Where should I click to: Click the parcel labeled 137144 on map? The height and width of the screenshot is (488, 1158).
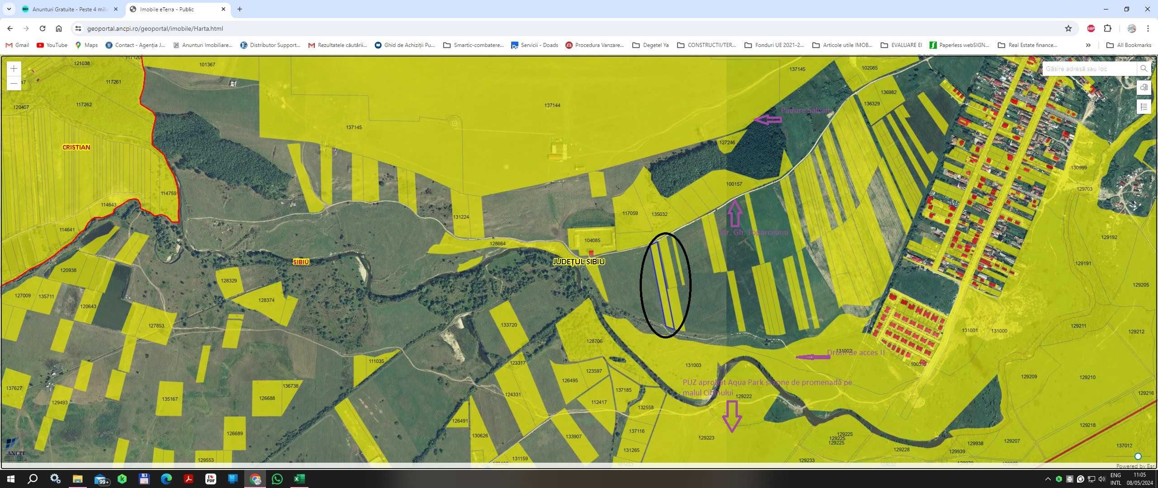point(552,105)
